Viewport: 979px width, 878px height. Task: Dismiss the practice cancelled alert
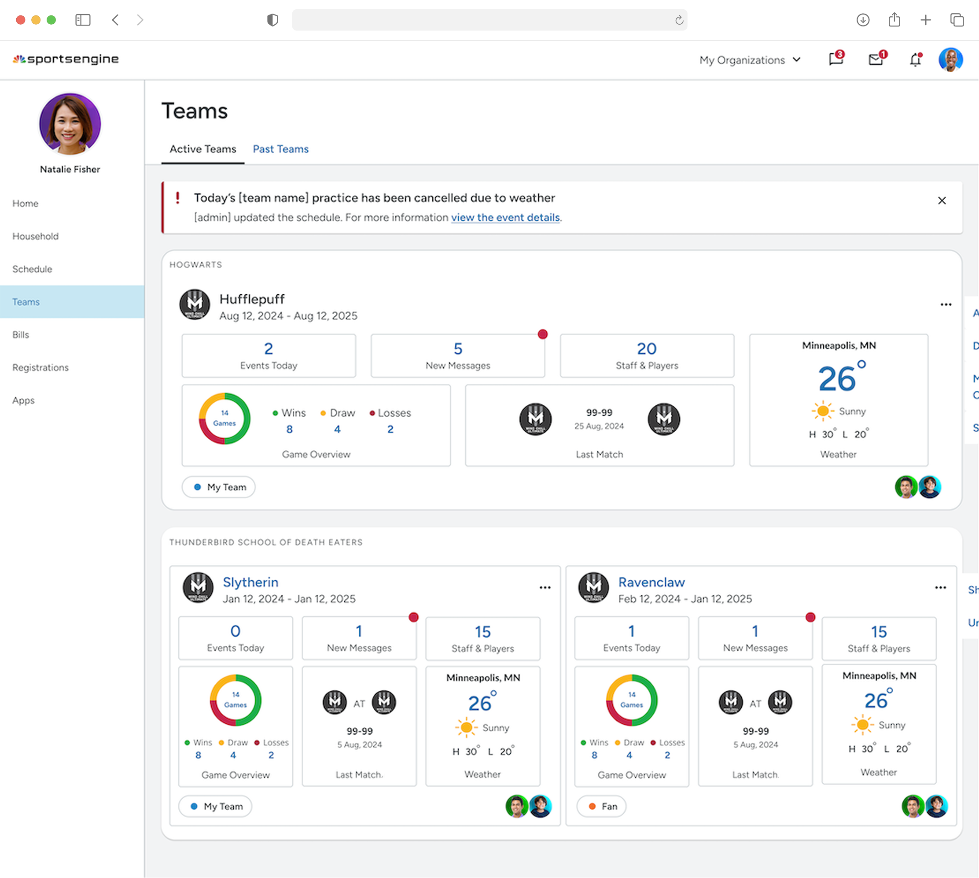coord(942,201)
